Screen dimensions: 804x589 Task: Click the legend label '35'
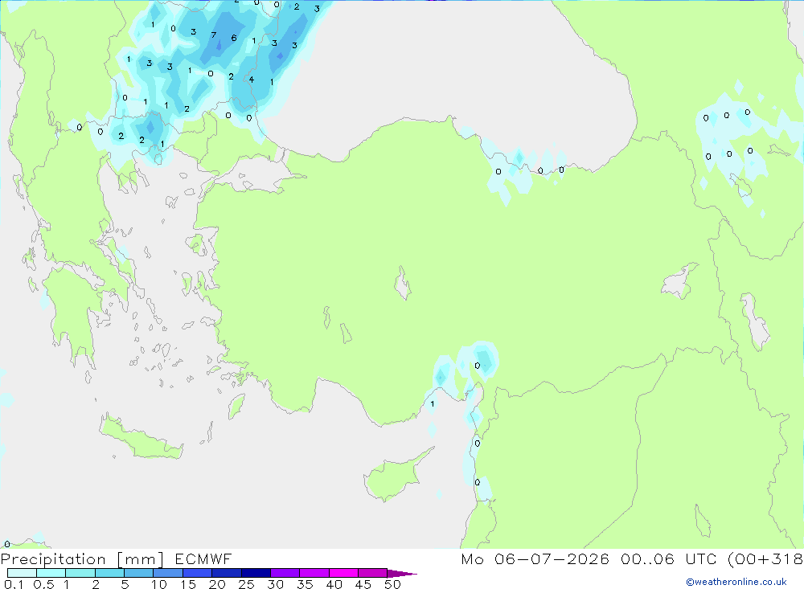(305, 584)
